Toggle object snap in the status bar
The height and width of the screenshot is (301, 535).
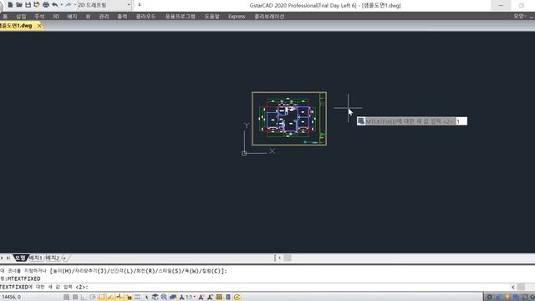pyautogui.click(x=102, y=297)
